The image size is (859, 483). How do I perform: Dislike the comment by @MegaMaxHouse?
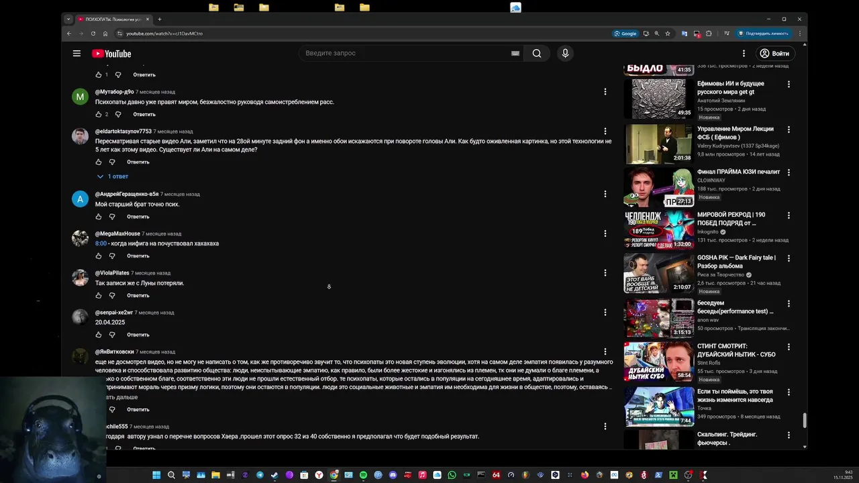point(112,256)
